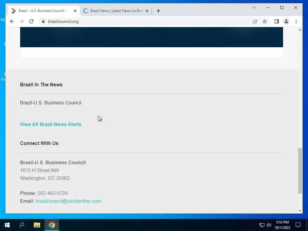The height and width of the screenshot is (231, 308).
Task: Click the Brazil In The News heading
Action: 41,85
